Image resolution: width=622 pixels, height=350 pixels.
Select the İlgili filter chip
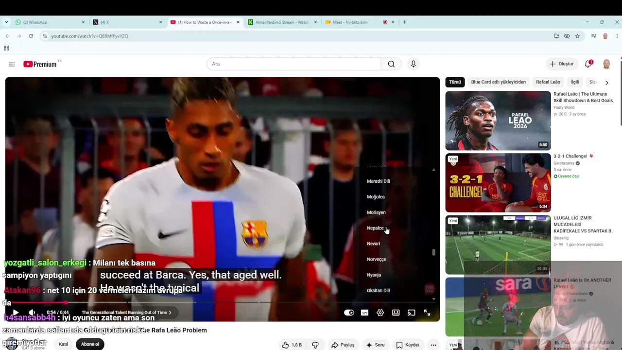click(x=575, y=82)
